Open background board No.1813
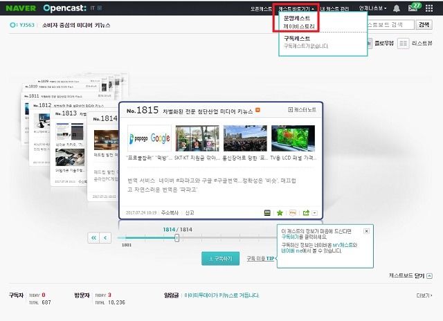The image size is (443, 321). (x=69, y=147)
